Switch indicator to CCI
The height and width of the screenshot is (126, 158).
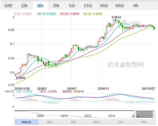point(120,122)
